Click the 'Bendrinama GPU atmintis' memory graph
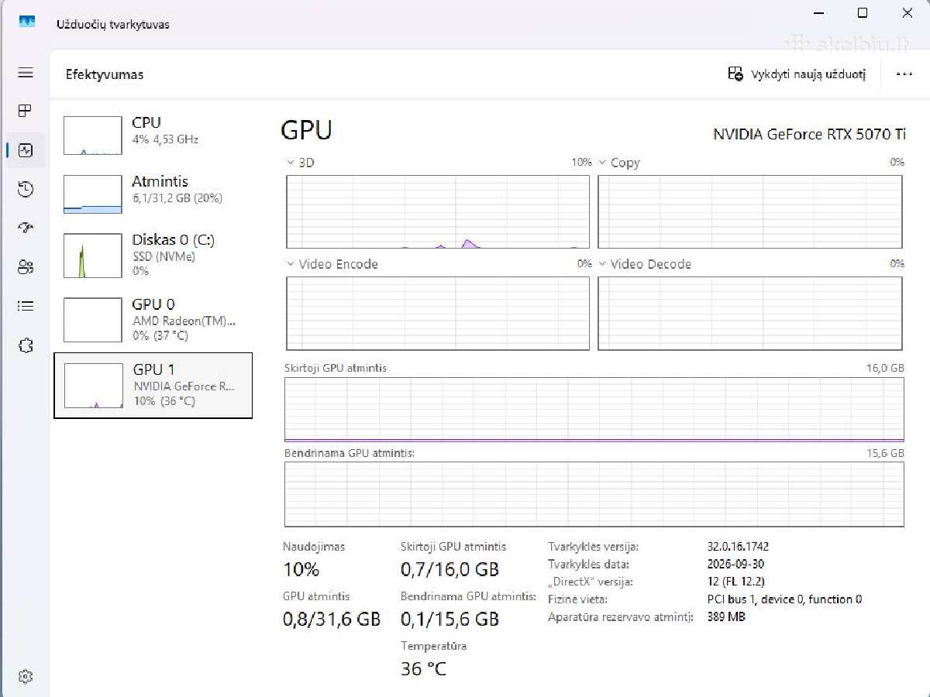 tap(594, 494)
